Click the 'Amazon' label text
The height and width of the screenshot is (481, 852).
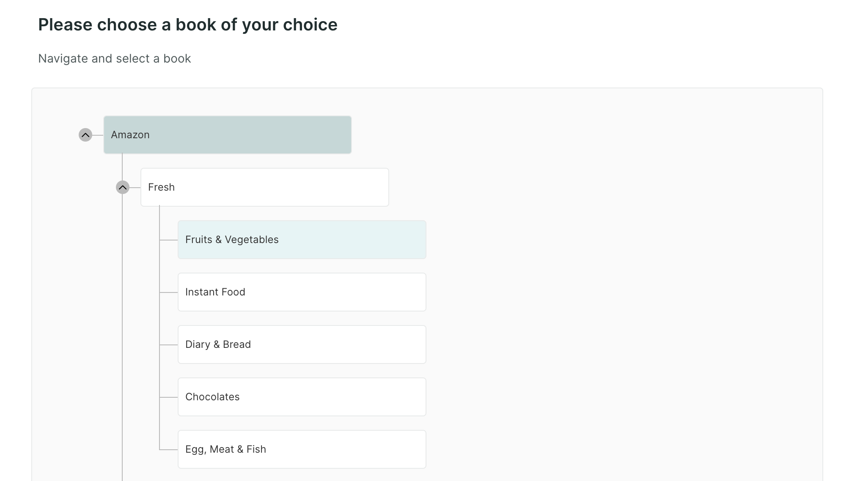click(130, 135)
